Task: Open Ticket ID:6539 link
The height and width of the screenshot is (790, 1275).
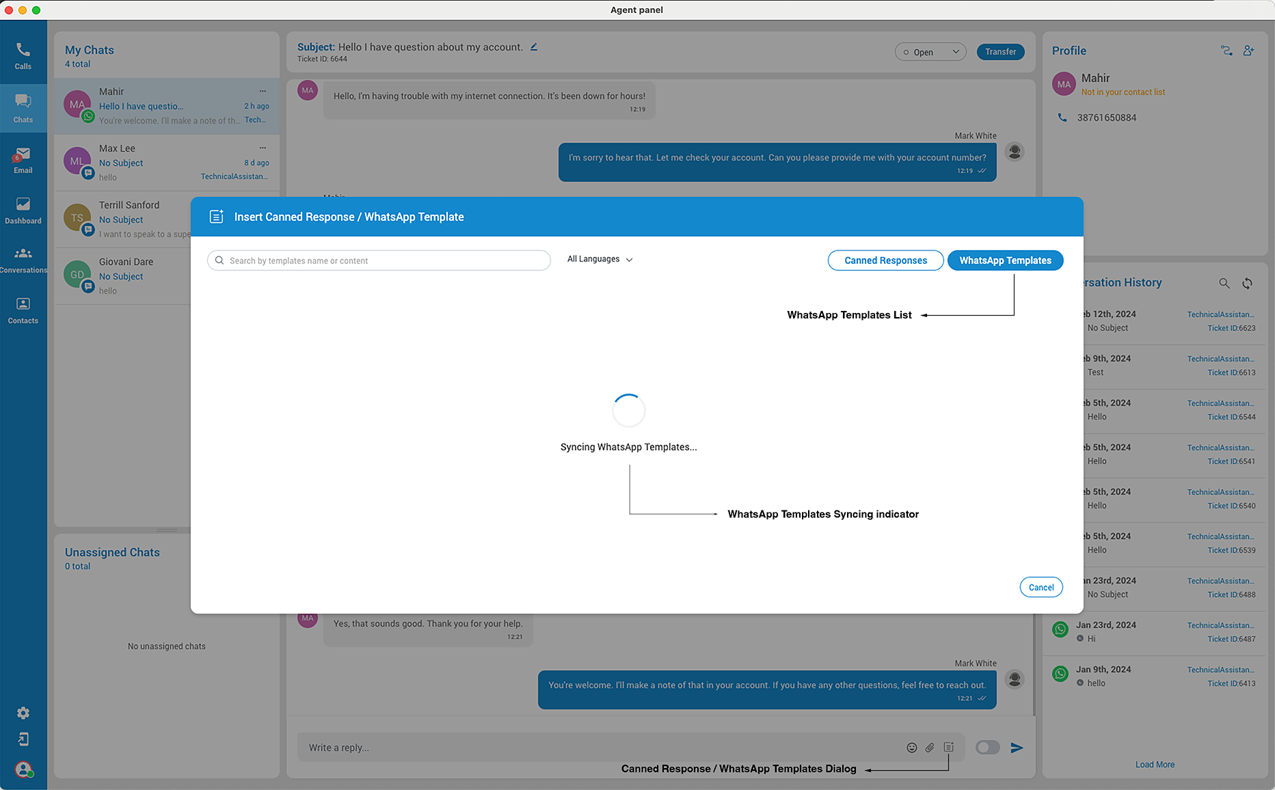Action: point(1231,550)
